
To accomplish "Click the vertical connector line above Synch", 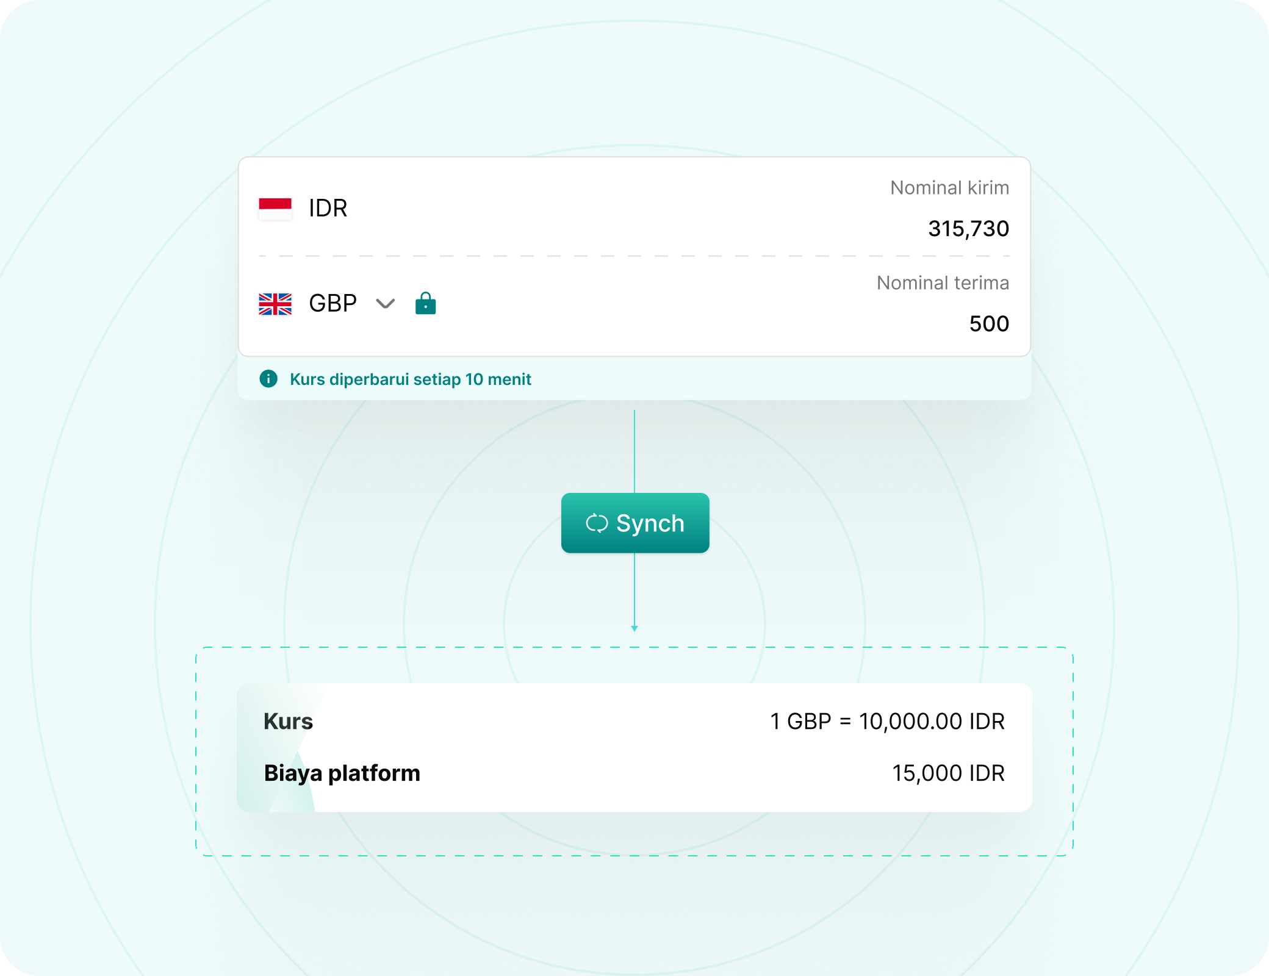I will (634, 451).
